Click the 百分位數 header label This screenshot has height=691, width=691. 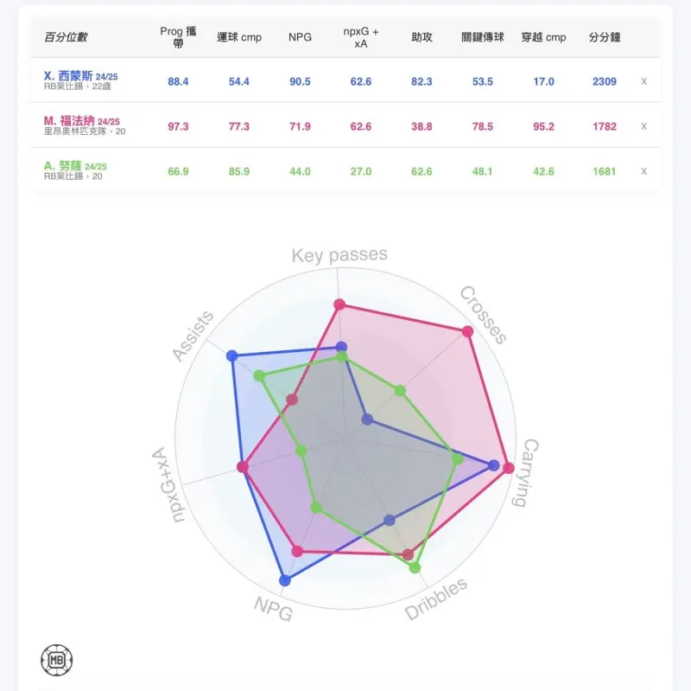(x=66, y=37)
